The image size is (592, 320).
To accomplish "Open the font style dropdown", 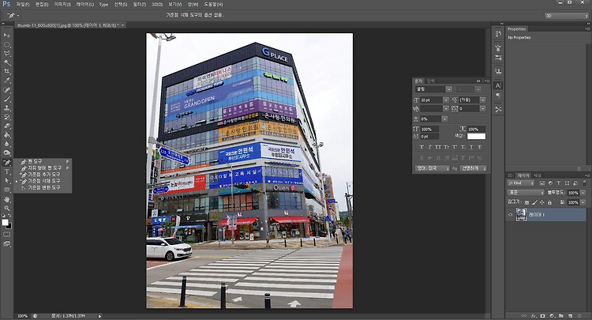I will (x=478, y=89).
